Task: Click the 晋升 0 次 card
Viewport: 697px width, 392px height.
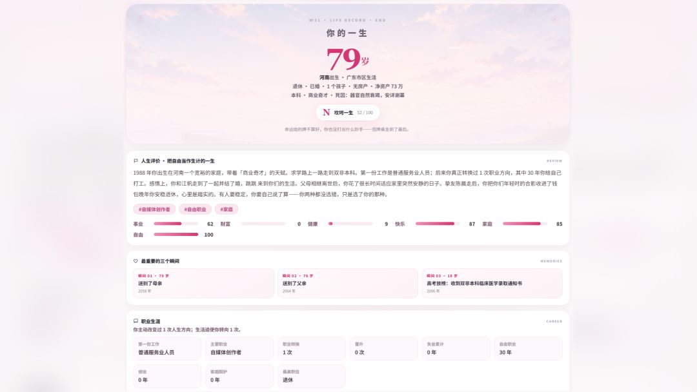Action: (x=383, y=348)
